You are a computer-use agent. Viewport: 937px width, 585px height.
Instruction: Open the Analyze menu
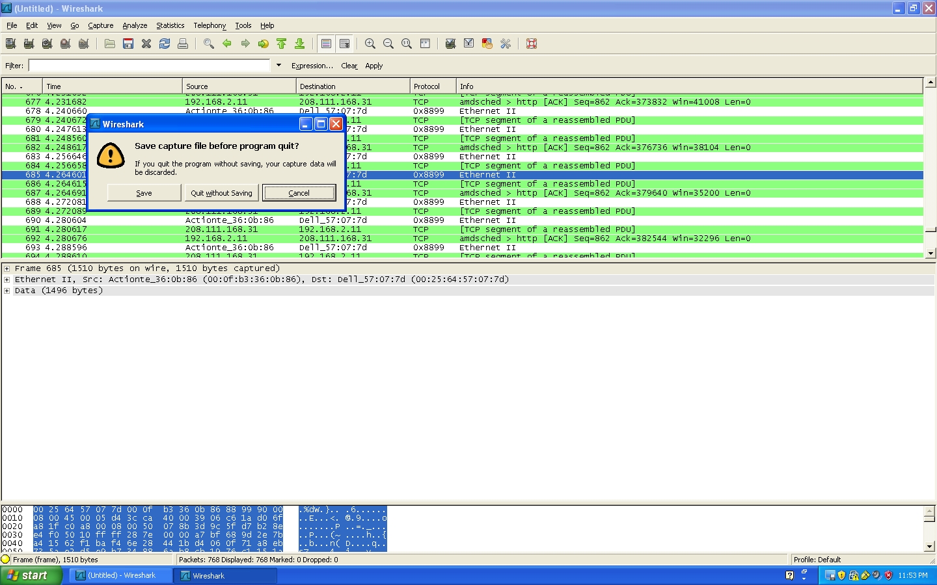pyautogui.click(x=135, y=25)
